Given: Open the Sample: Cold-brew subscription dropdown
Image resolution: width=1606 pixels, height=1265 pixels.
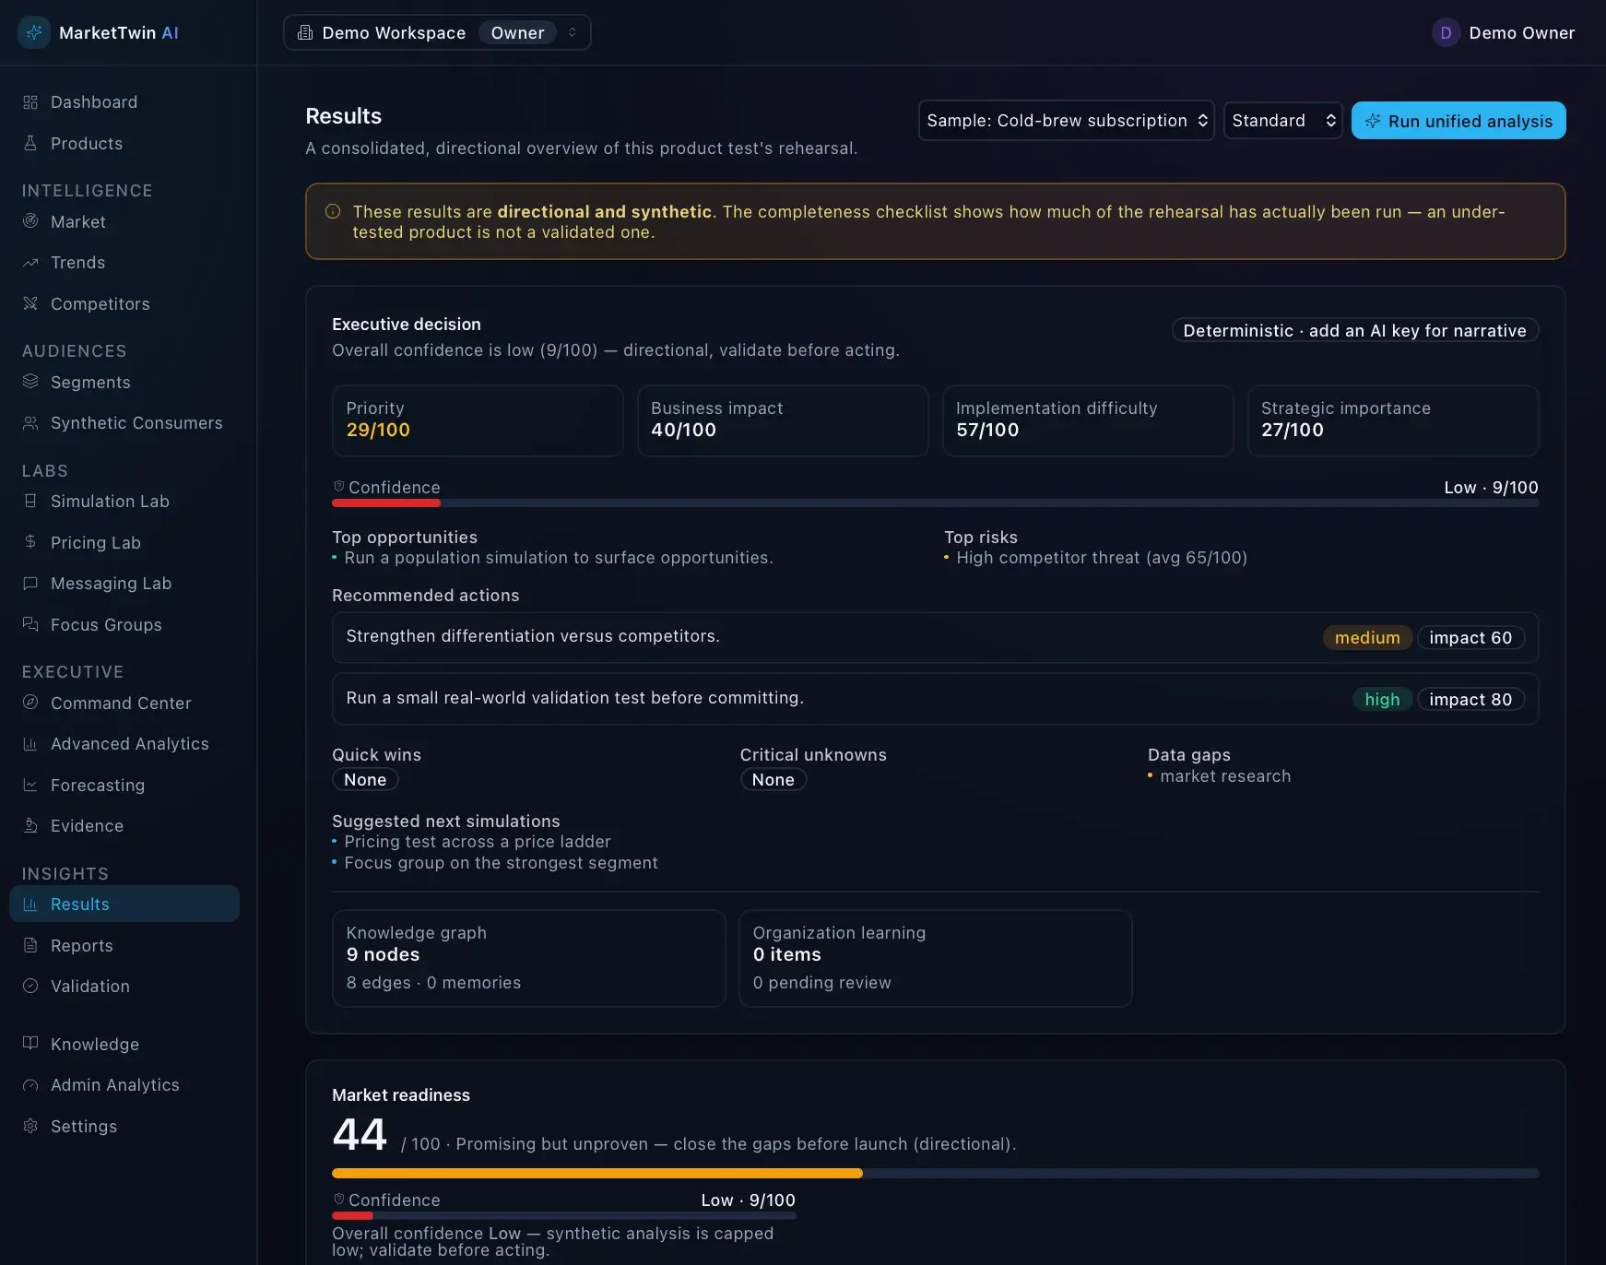Looking at the screenshot, I should click(x=1066, y=121).
